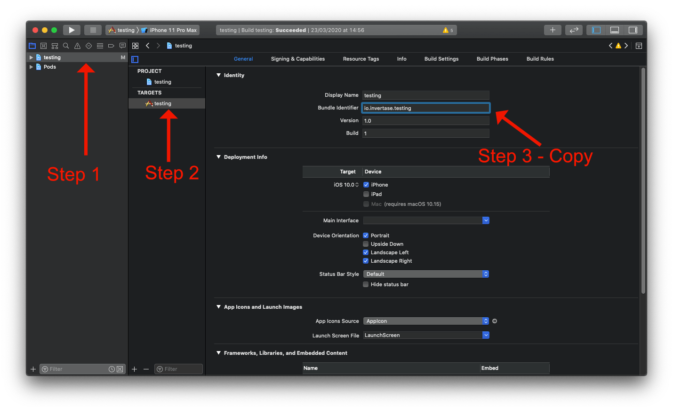This screenshot has width=673, height=407.
Task: Stop the running build with the Stop button
Action: [93, 30]
